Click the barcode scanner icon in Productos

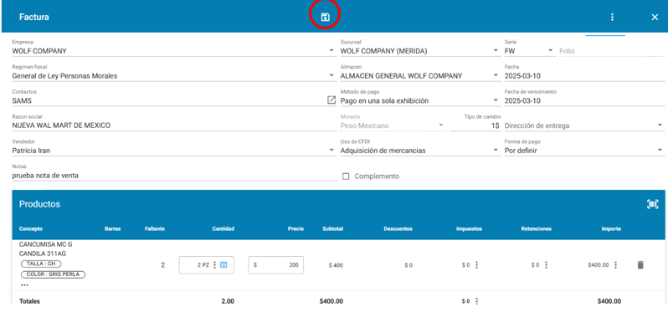(x=652, y=204)
